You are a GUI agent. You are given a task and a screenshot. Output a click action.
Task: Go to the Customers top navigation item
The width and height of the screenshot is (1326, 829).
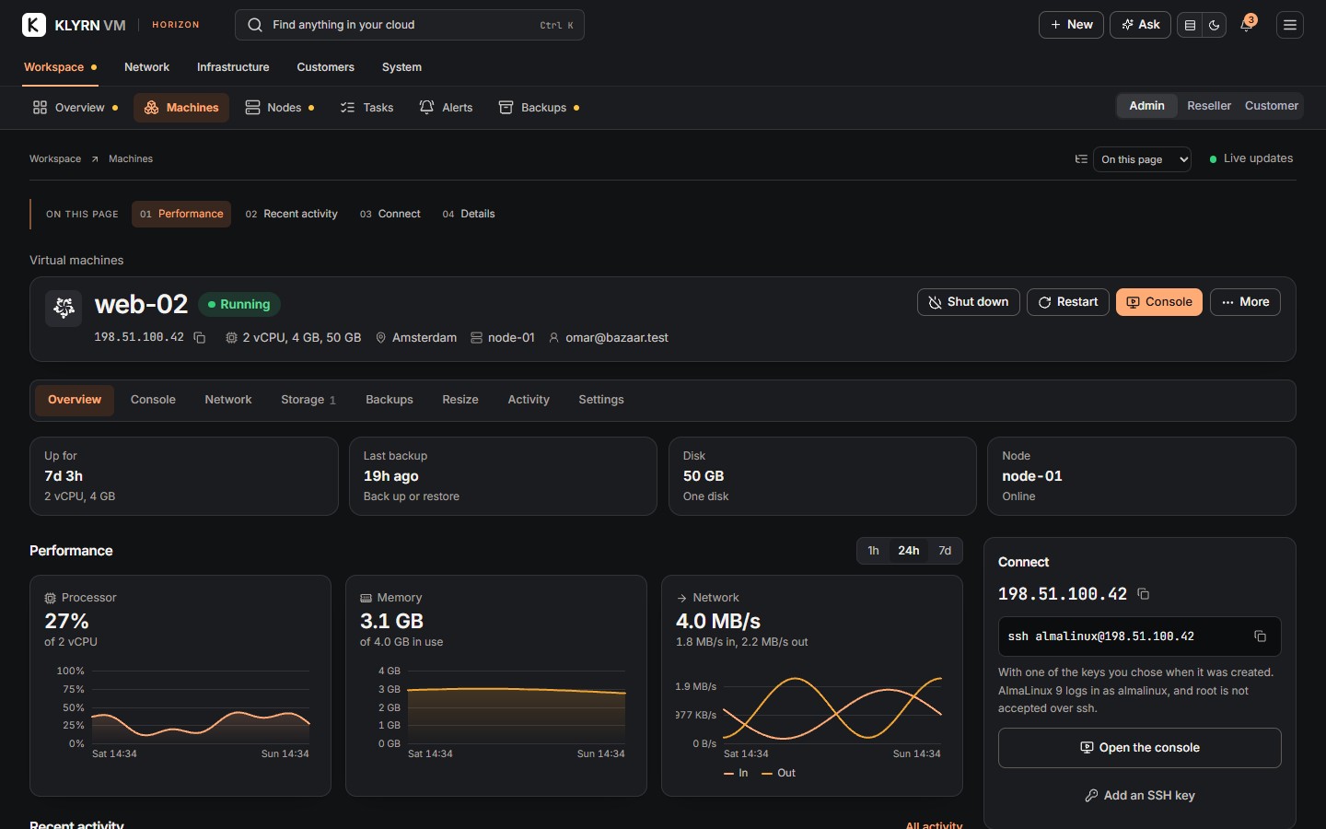(x=325, y=67)
